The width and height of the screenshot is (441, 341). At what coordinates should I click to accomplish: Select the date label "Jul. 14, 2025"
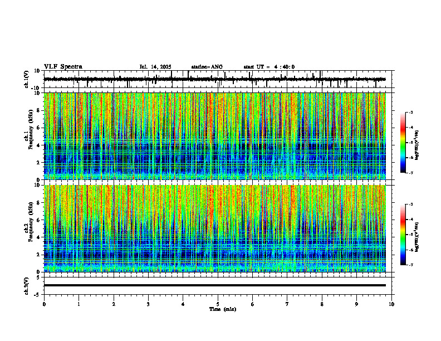[155, 67]
